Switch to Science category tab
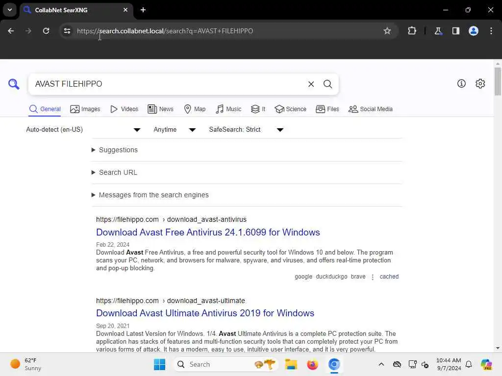The height and width of the screenshot is (376, 502). click(290, 109)
